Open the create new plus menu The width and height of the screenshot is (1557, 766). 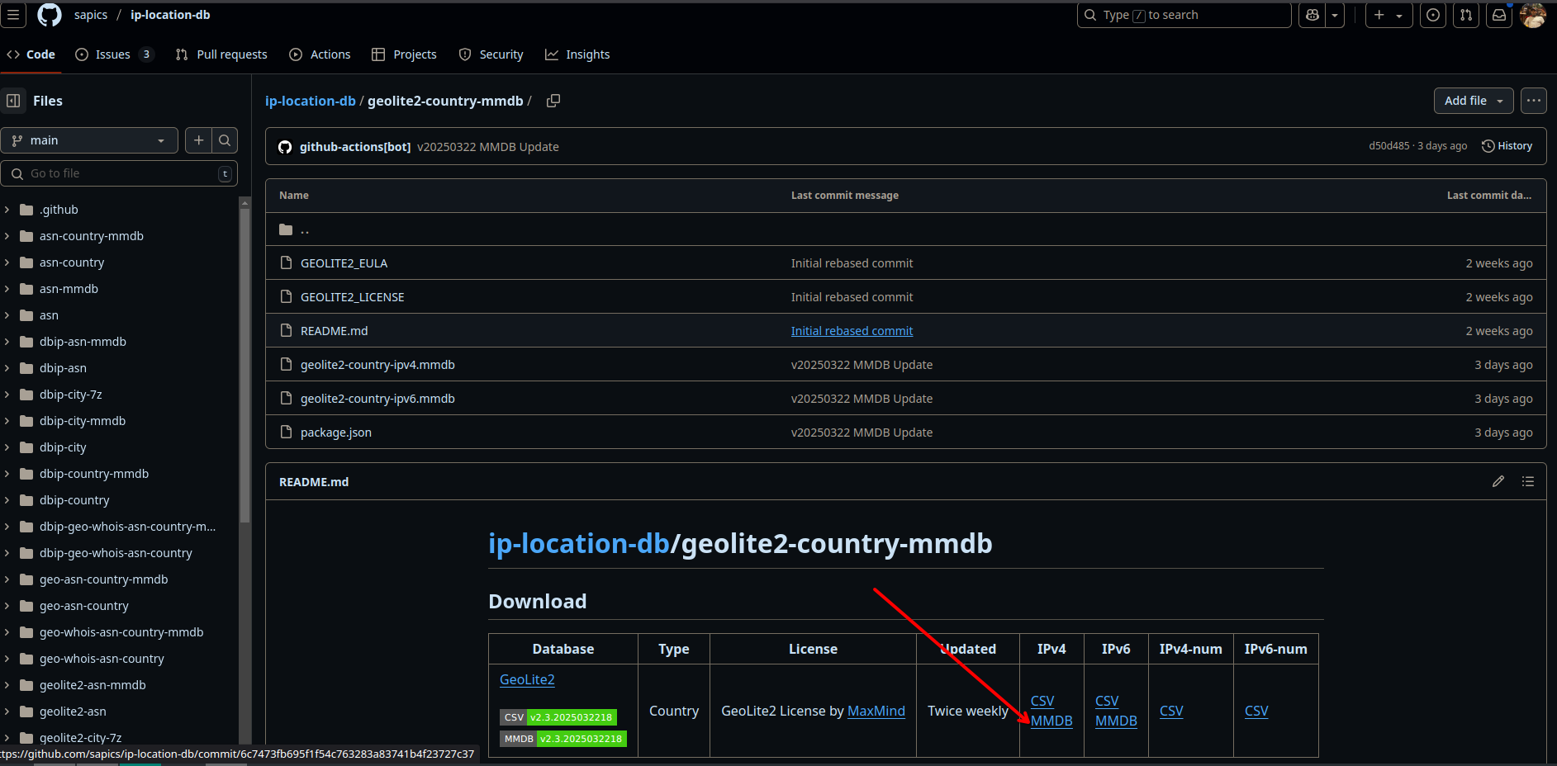pos(1388,15)
